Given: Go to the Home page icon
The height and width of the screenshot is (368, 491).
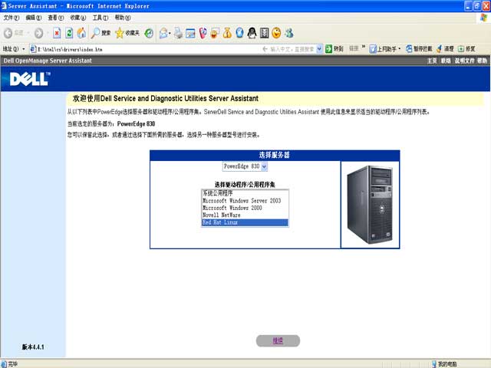Looking at the screenshot, I should tap(81, 33).
